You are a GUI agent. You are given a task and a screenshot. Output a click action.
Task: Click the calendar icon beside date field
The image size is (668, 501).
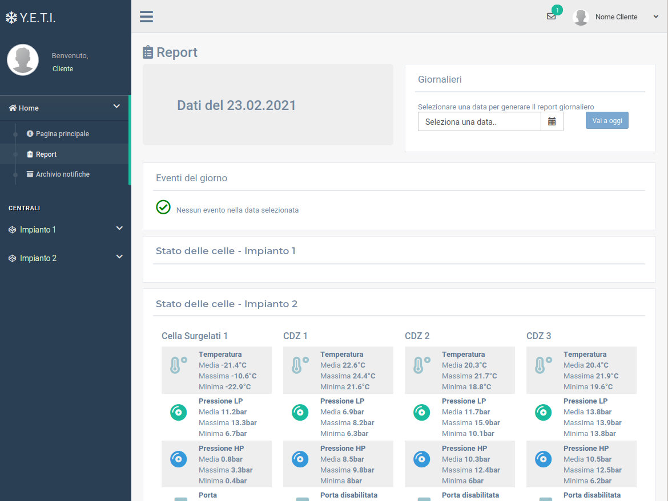pos(552,121)
